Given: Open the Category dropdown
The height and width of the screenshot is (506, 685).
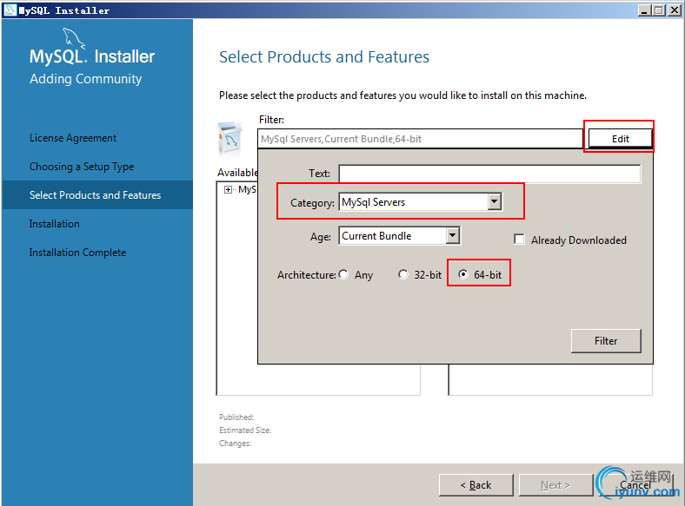Looking at the screenshot, I should click(x=495, y=201).
